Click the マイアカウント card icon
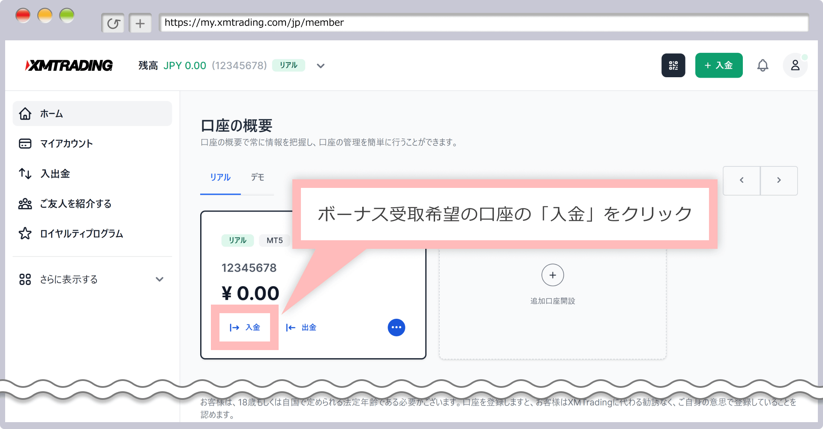 tap(25, 144)
